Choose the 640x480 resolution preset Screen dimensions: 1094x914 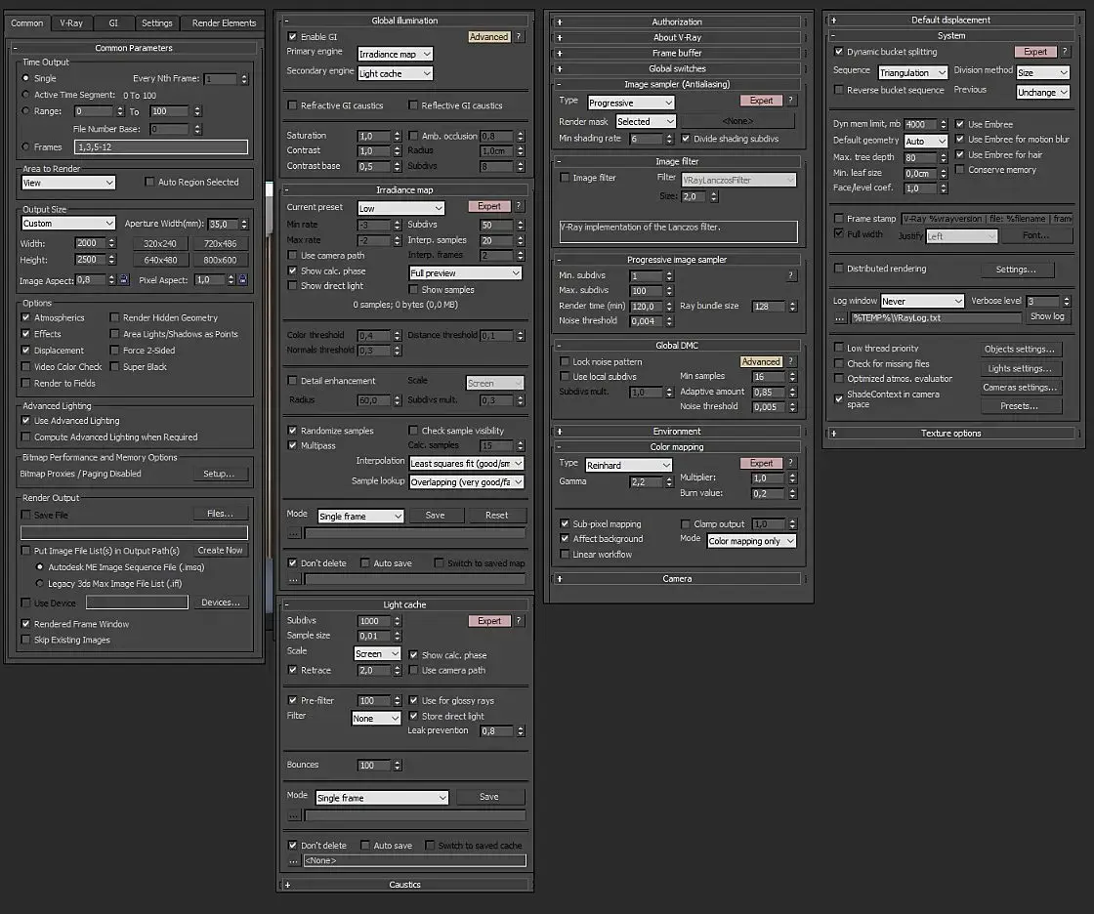[x=160, y=261]
